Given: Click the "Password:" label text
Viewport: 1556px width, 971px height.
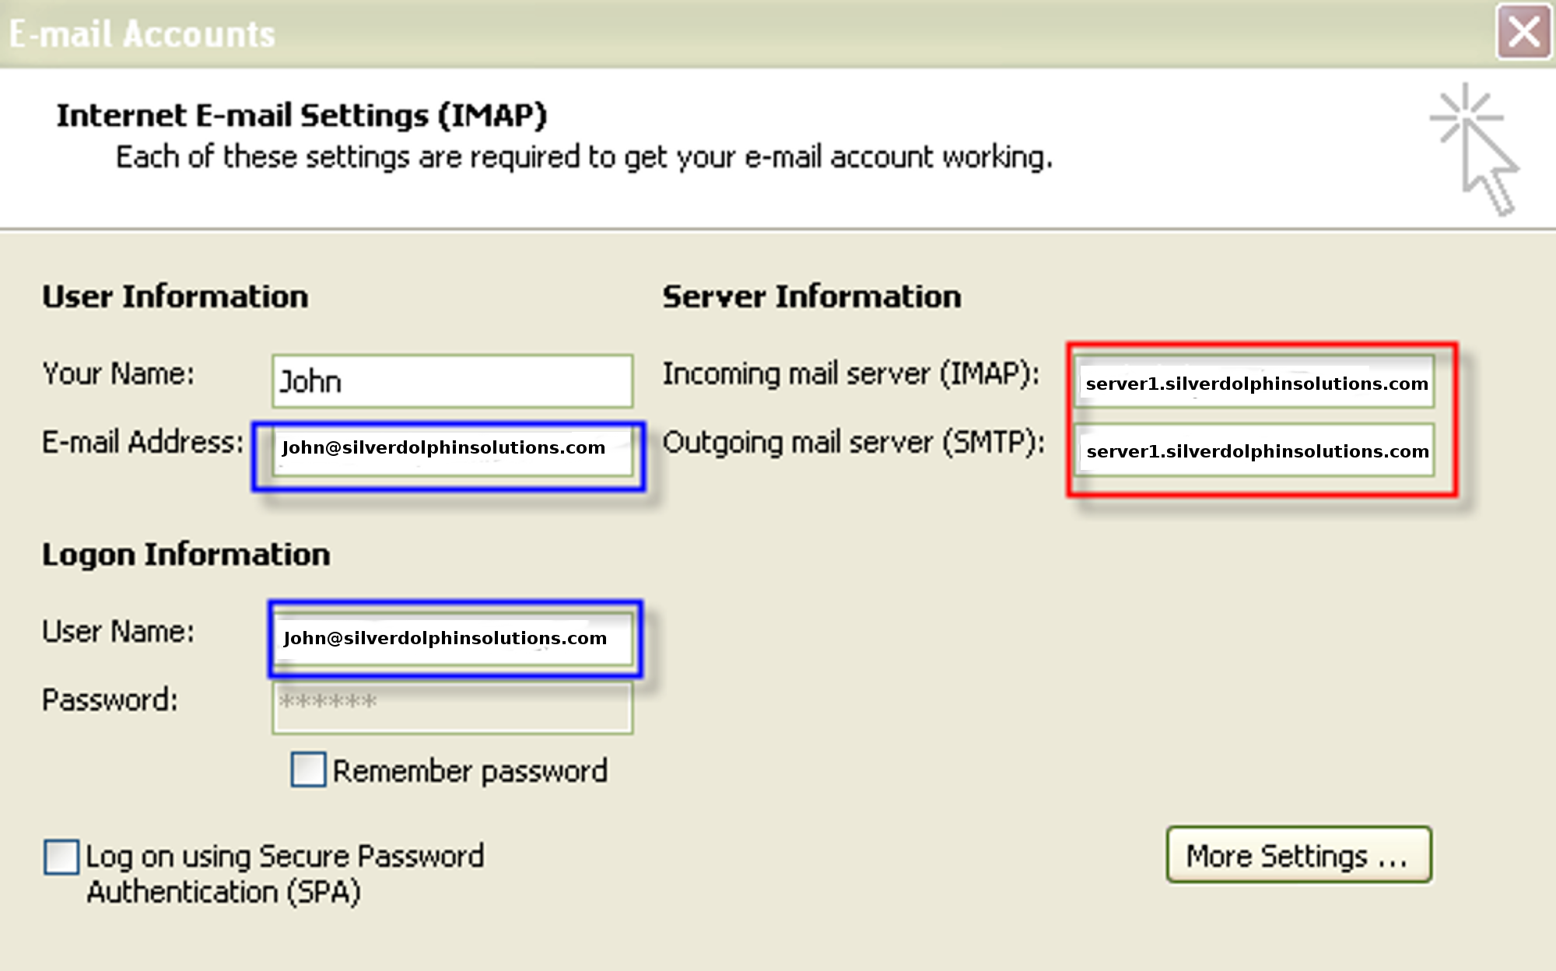Looking at the screenshot, I should point(110,699).
